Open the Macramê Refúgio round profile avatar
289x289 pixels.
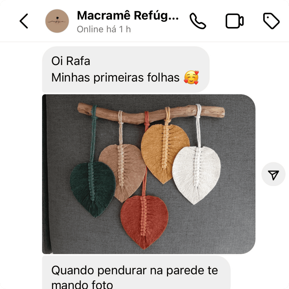pyautogui.click(x=57, y=21)
